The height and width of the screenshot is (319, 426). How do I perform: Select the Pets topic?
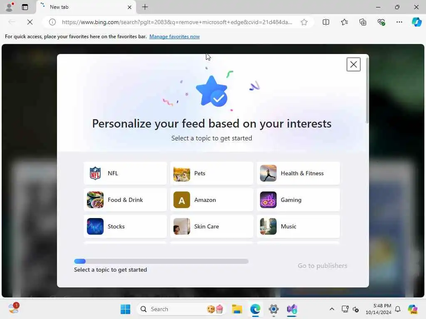coord(212,173)
